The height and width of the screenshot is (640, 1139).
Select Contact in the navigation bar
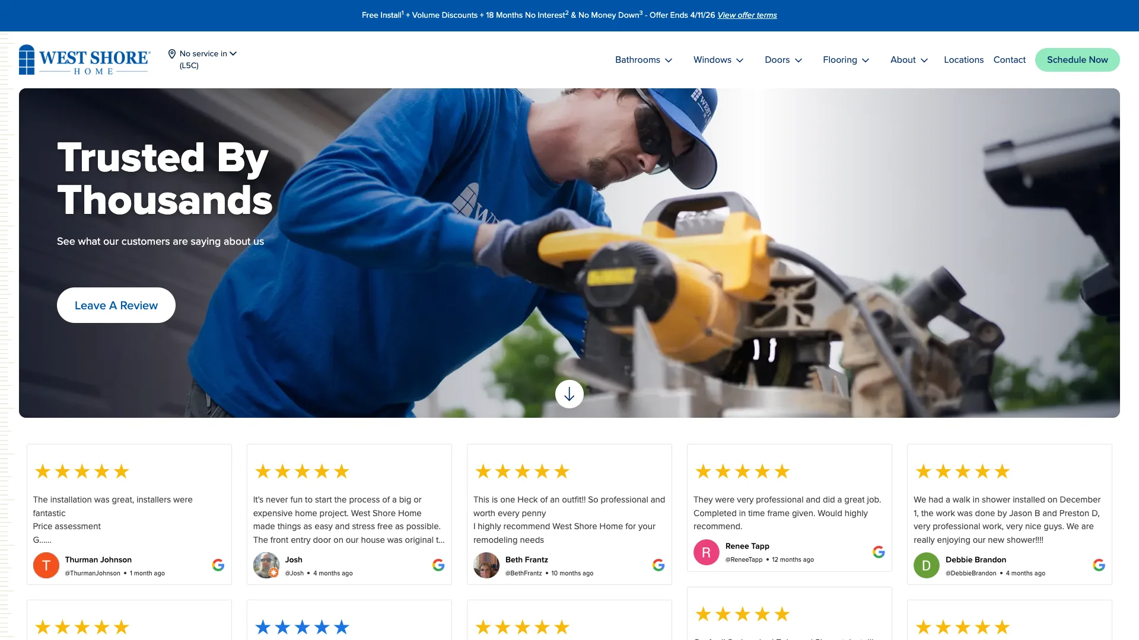point(1009,59)
